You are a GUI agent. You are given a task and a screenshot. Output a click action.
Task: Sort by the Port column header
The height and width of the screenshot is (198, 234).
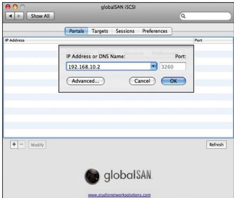coord(213,40)
